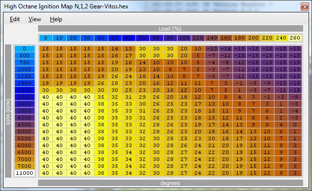Click the 15 cell at RPM 0, Load 0
Image resolution: width=312 pixels, height=191 pixels.
[46, 49]
